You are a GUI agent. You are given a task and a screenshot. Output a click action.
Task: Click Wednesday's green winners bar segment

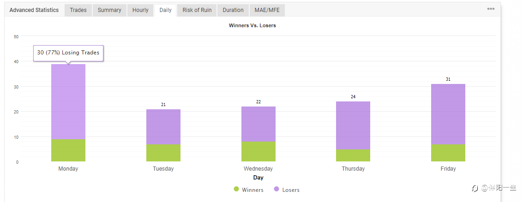(258, 152)
